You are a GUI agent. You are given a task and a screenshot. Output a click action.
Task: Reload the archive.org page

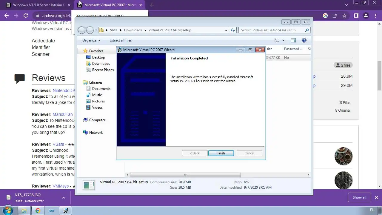(x=26, y=16)
